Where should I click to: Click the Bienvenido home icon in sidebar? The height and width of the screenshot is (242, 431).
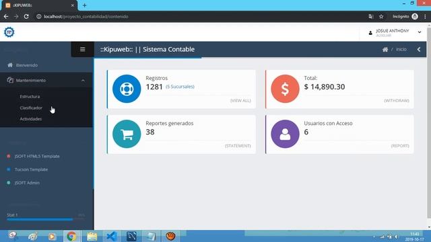click(x=10, y=65)
